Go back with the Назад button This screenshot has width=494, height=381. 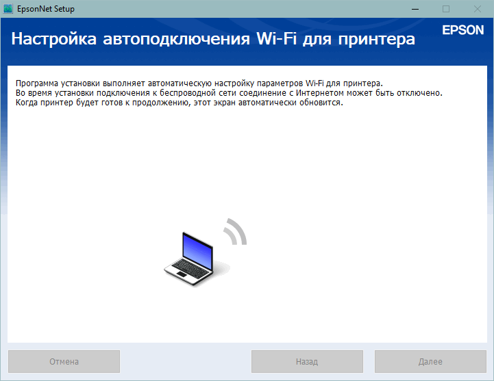point(307,361)
